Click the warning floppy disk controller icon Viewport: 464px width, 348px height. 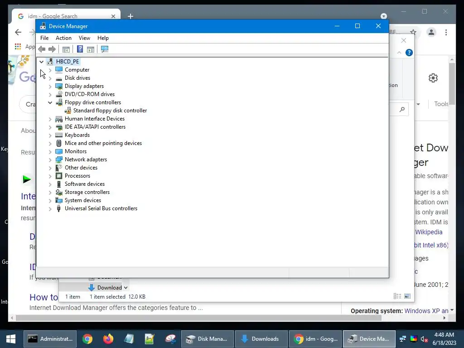[x=68, y=111]
